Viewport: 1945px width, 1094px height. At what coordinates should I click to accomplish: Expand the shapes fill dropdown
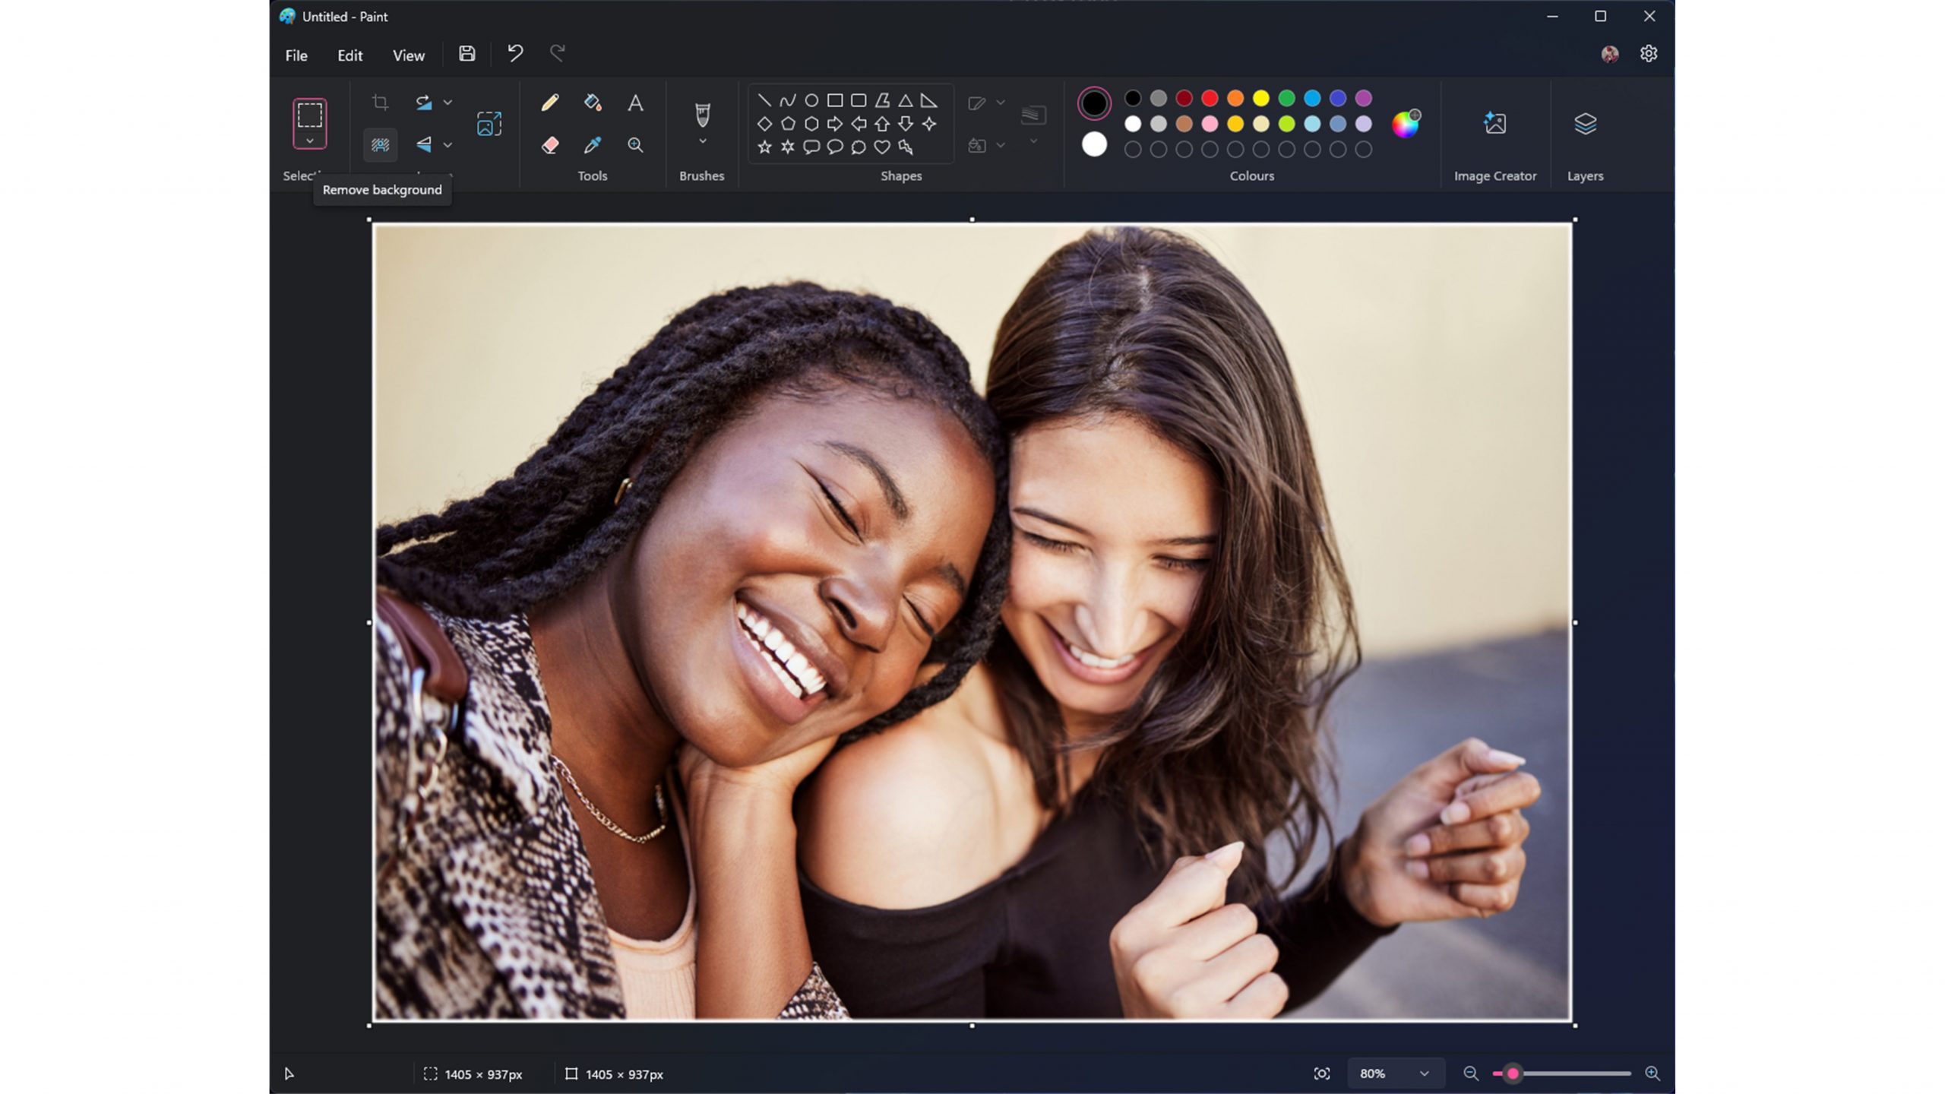tap(1001, 144)
